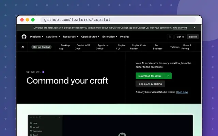Click Automations in the preview sidebar

pos(37,131)
